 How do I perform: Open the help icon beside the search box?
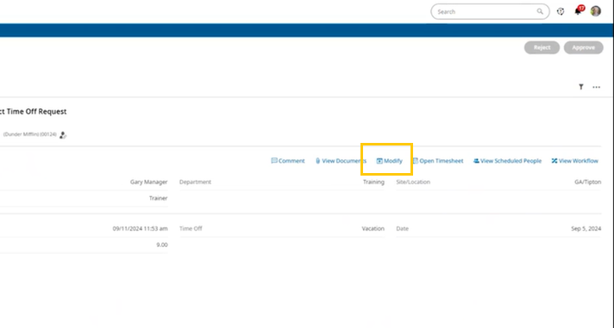click(561, 12)
